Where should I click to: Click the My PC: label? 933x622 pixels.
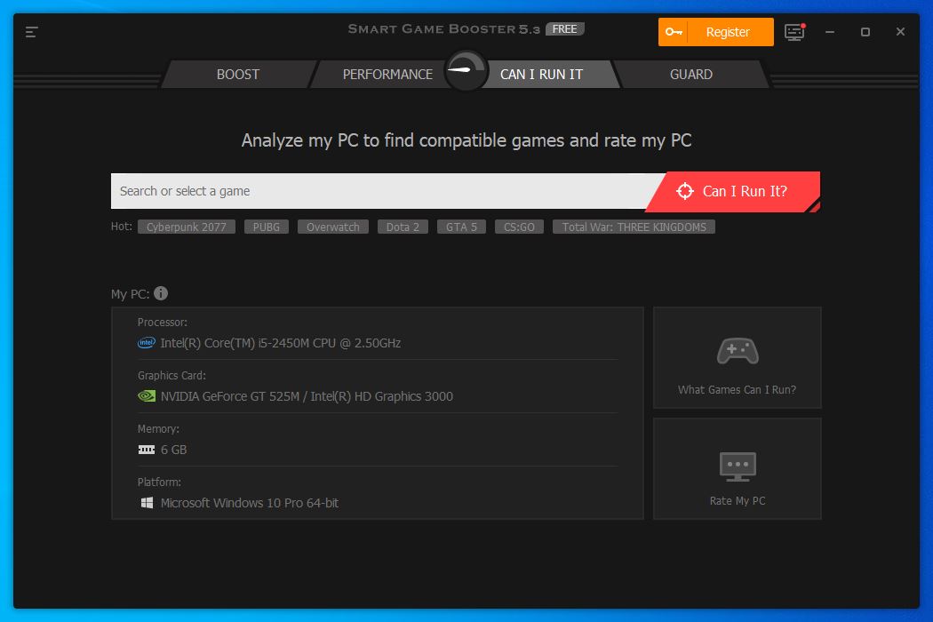[x=130, y=294]
